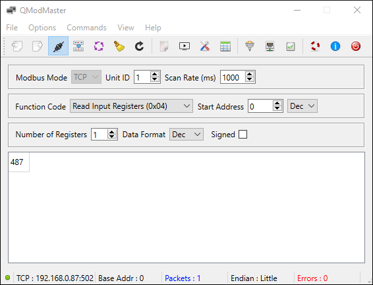Open the log file document icon

point(164,46)
